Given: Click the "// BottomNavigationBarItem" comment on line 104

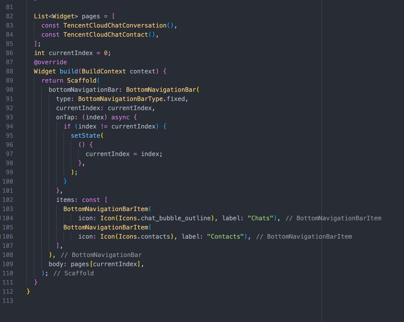Looking at the screenshot, I should pyautogui.click(x=333, y=218).
